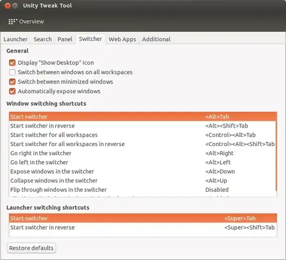
Task: Toggle Display "Show Desktop" icon checkbox
Action: point(12,62)
